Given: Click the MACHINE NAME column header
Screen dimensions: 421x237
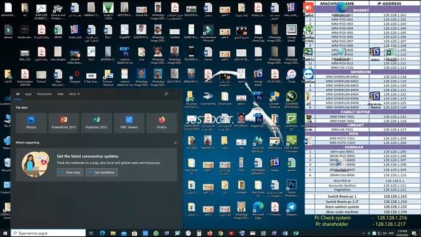Looking at the screenshot, I should [337, 3].
